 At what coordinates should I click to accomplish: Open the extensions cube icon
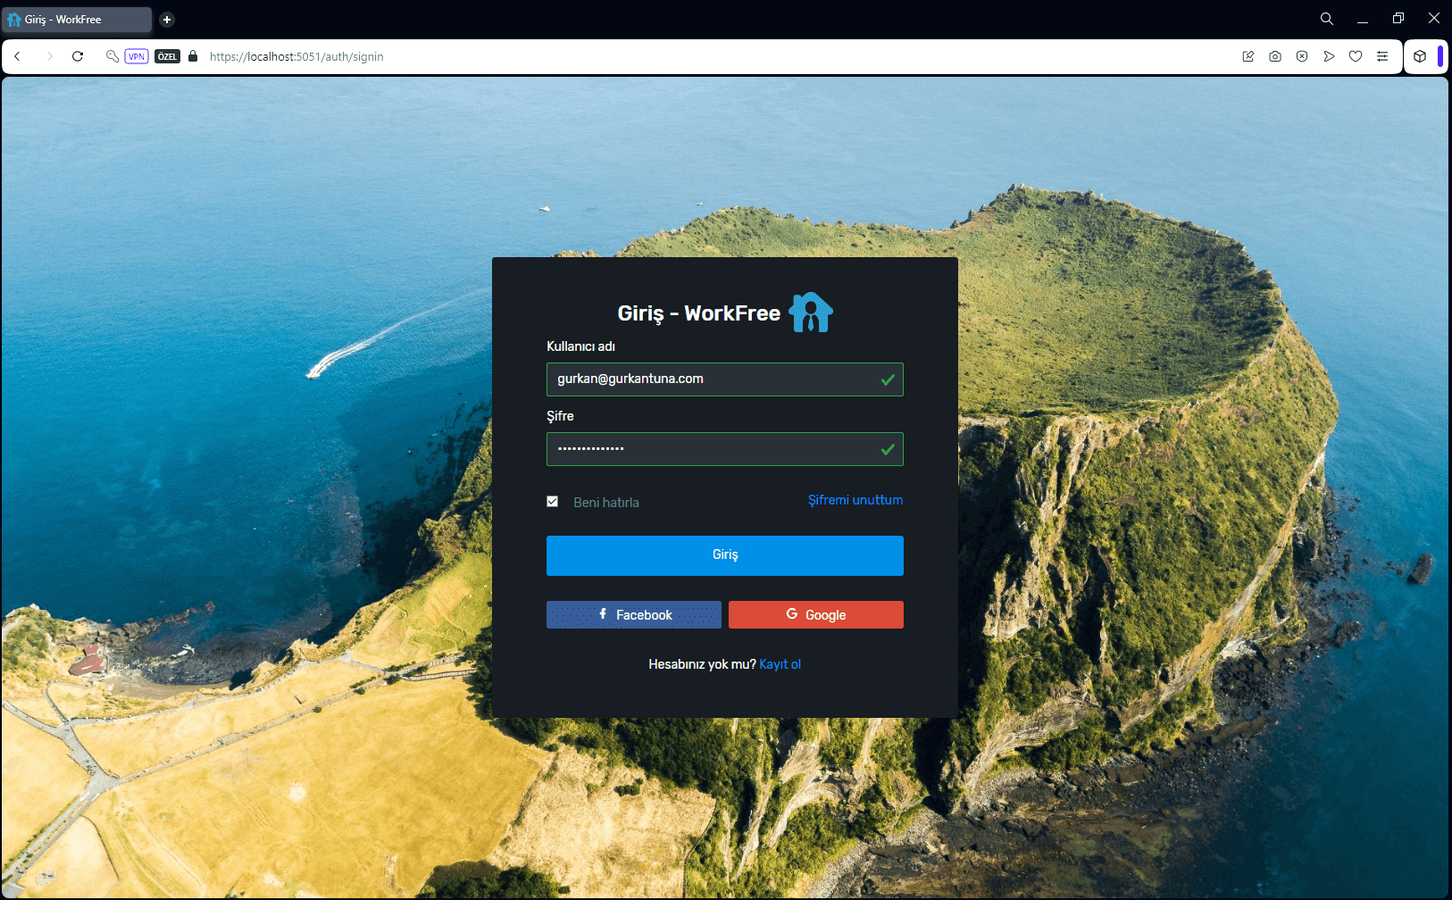pos(1420,56)
